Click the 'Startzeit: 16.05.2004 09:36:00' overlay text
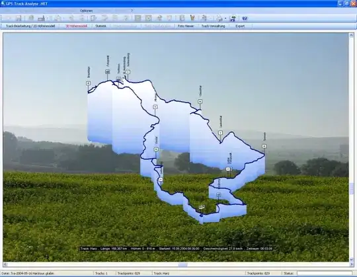 (179, 249)
